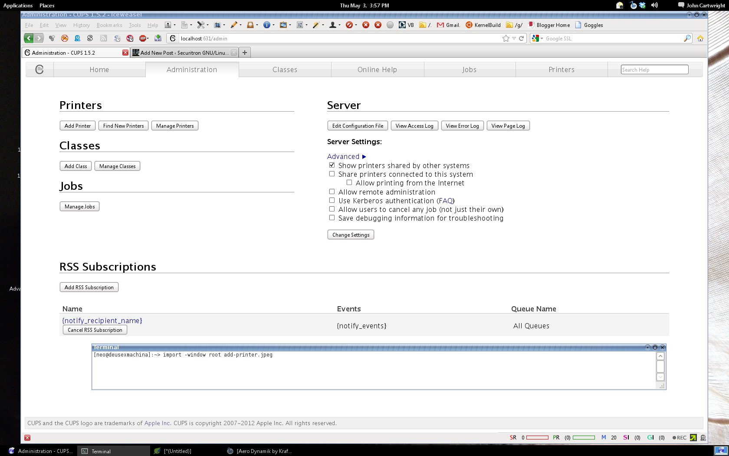Image resolution: width=729 pixels, height=456 pixels.
Task: Click the browser Home icon
Action: tap(700, 38)
